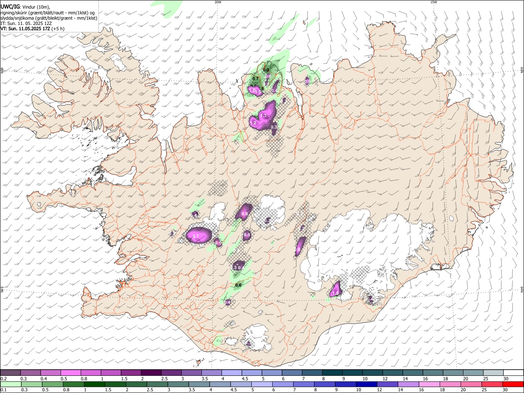
Task: Click the 1.2 precipitation label on the northern purple area
Action: [253, 123]
